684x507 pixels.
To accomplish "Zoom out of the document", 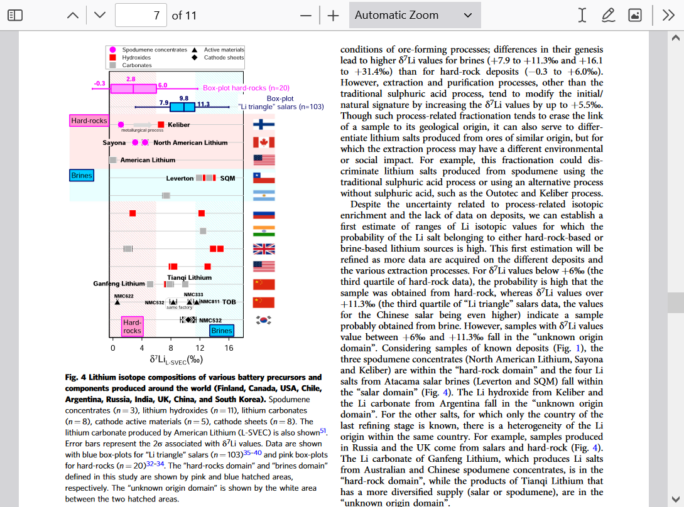I will coord(306,16).
